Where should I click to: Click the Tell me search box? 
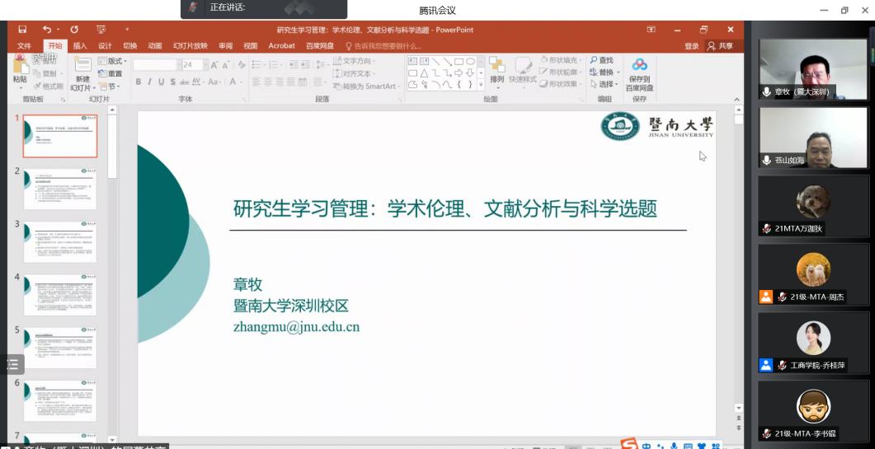383,46
